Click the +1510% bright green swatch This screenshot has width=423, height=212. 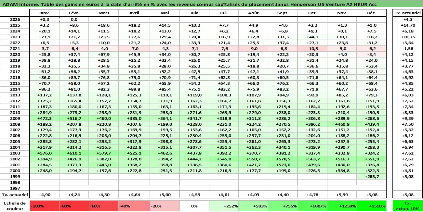click(x=371, y=206)
